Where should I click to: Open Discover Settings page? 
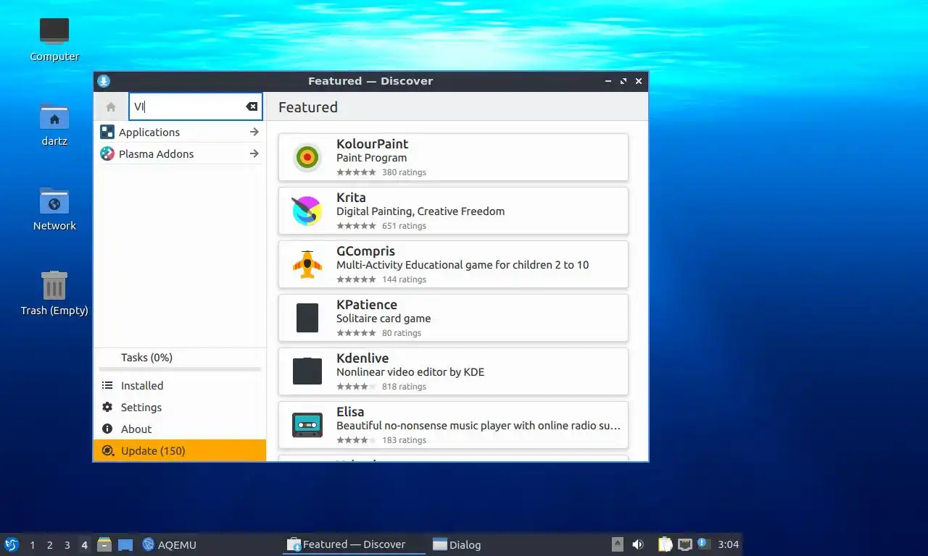[x=179, y=408]
